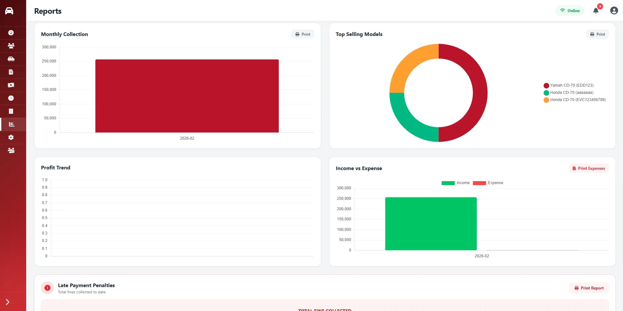Image resolution: width=623 pixels, height=311 pixels.
Task: Click the notification bell icon
Action: (596, 11)
